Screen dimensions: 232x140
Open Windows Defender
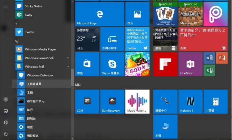pos(42,75)
